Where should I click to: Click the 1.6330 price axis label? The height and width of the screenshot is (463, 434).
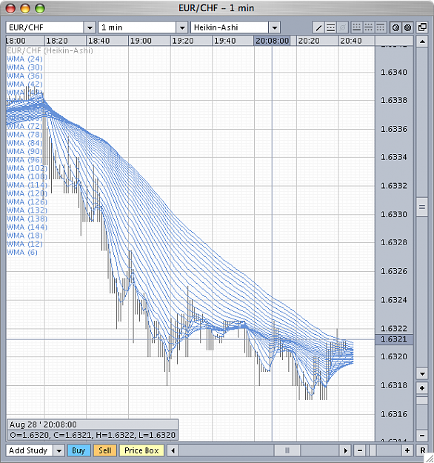pos(394,214)
